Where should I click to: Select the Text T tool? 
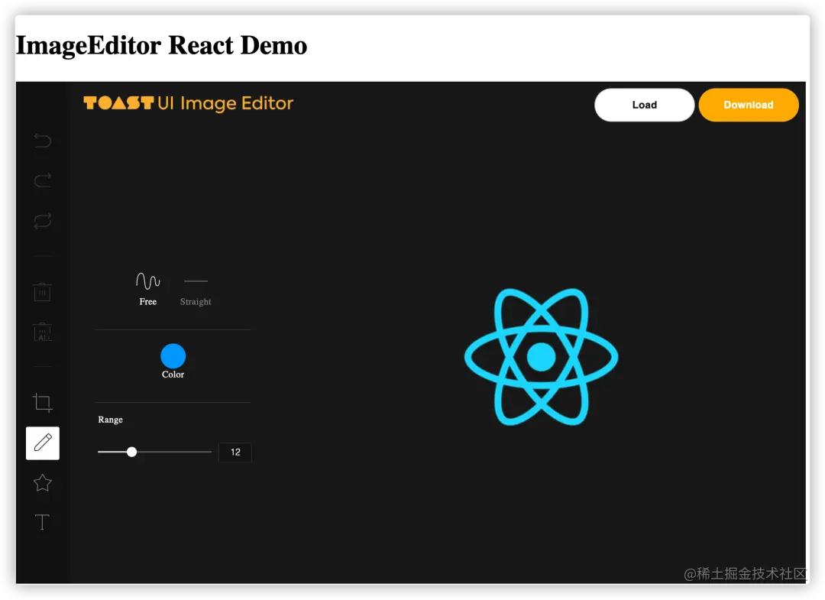[43, 523]
